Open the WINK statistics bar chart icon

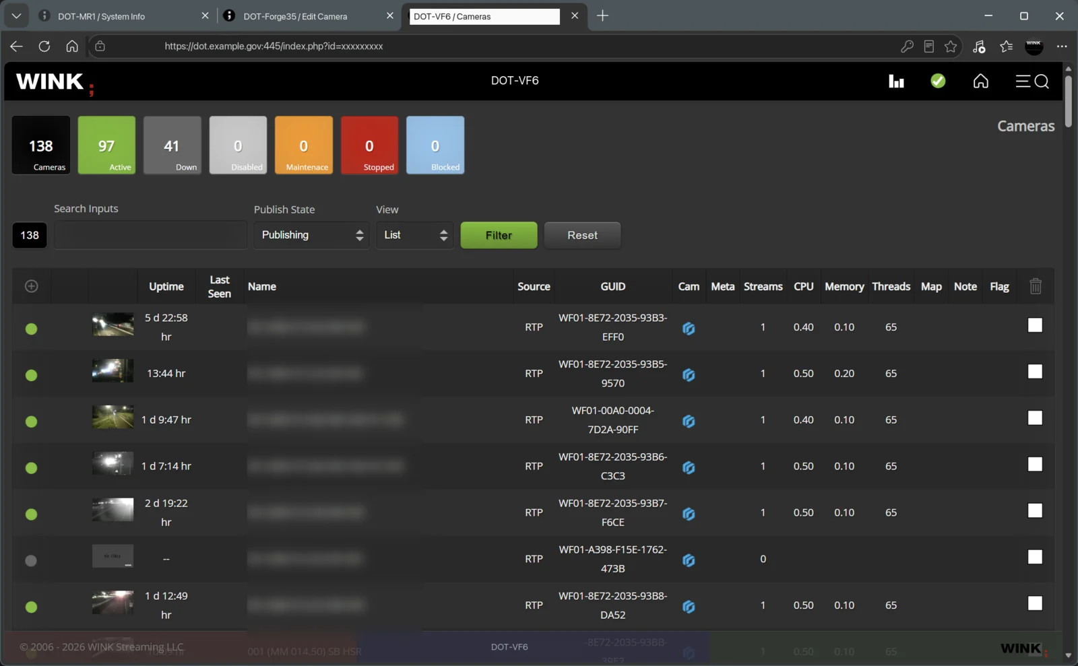coord(896,81)
